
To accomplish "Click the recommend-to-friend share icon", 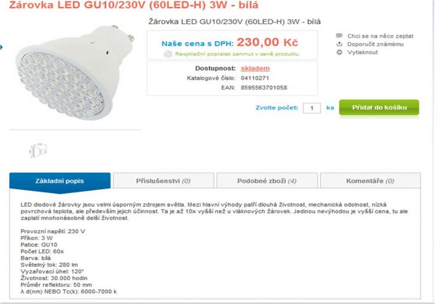I will (339, 44).
